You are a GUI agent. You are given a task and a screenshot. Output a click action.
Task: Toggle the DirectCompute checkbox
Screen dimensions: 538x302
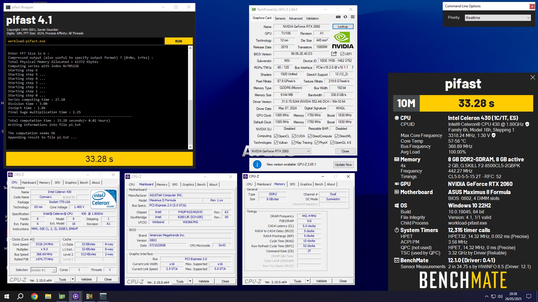[x=310, y=136]
